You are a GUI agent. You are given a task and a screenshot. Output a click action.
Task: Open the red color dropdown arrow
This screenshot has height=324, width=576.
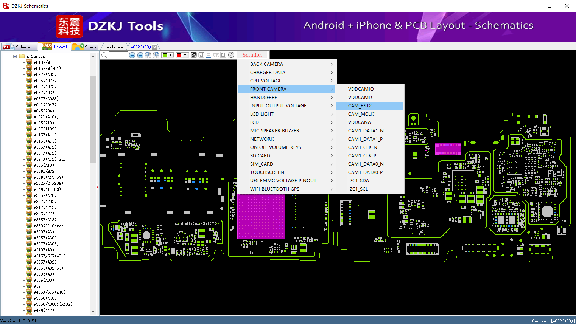pos(185,55)
